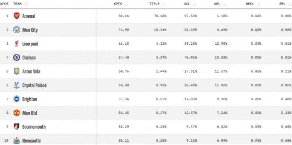Click the Brighton club crest
The width and height of the screenshot is (292, 145).
coord(16,99)
